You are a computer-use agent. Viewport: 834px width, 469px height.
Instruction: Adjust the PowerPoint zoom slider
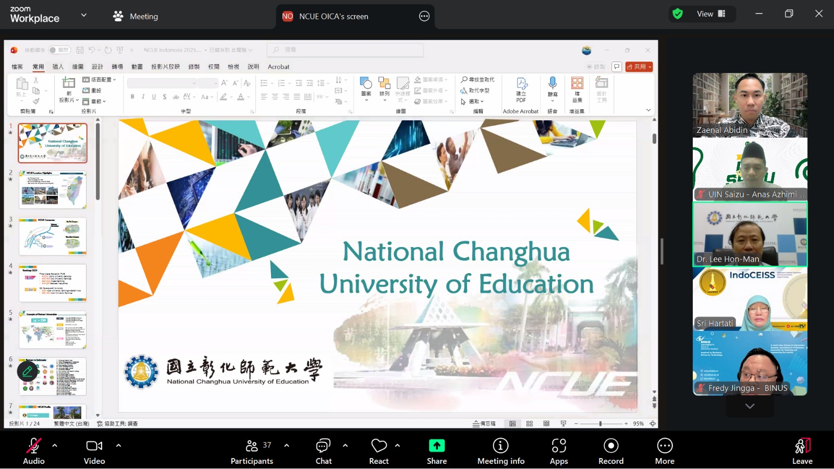click(600, 424)
